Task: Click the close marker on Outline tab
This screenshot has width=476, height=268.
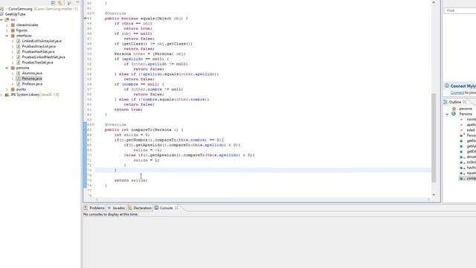Action: 465,102
